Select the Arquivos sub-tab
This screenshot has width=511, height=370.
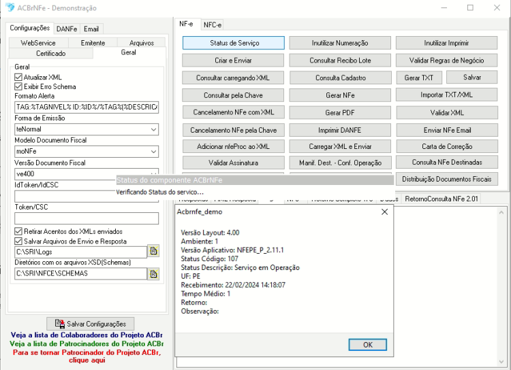(x=142, y=43)
